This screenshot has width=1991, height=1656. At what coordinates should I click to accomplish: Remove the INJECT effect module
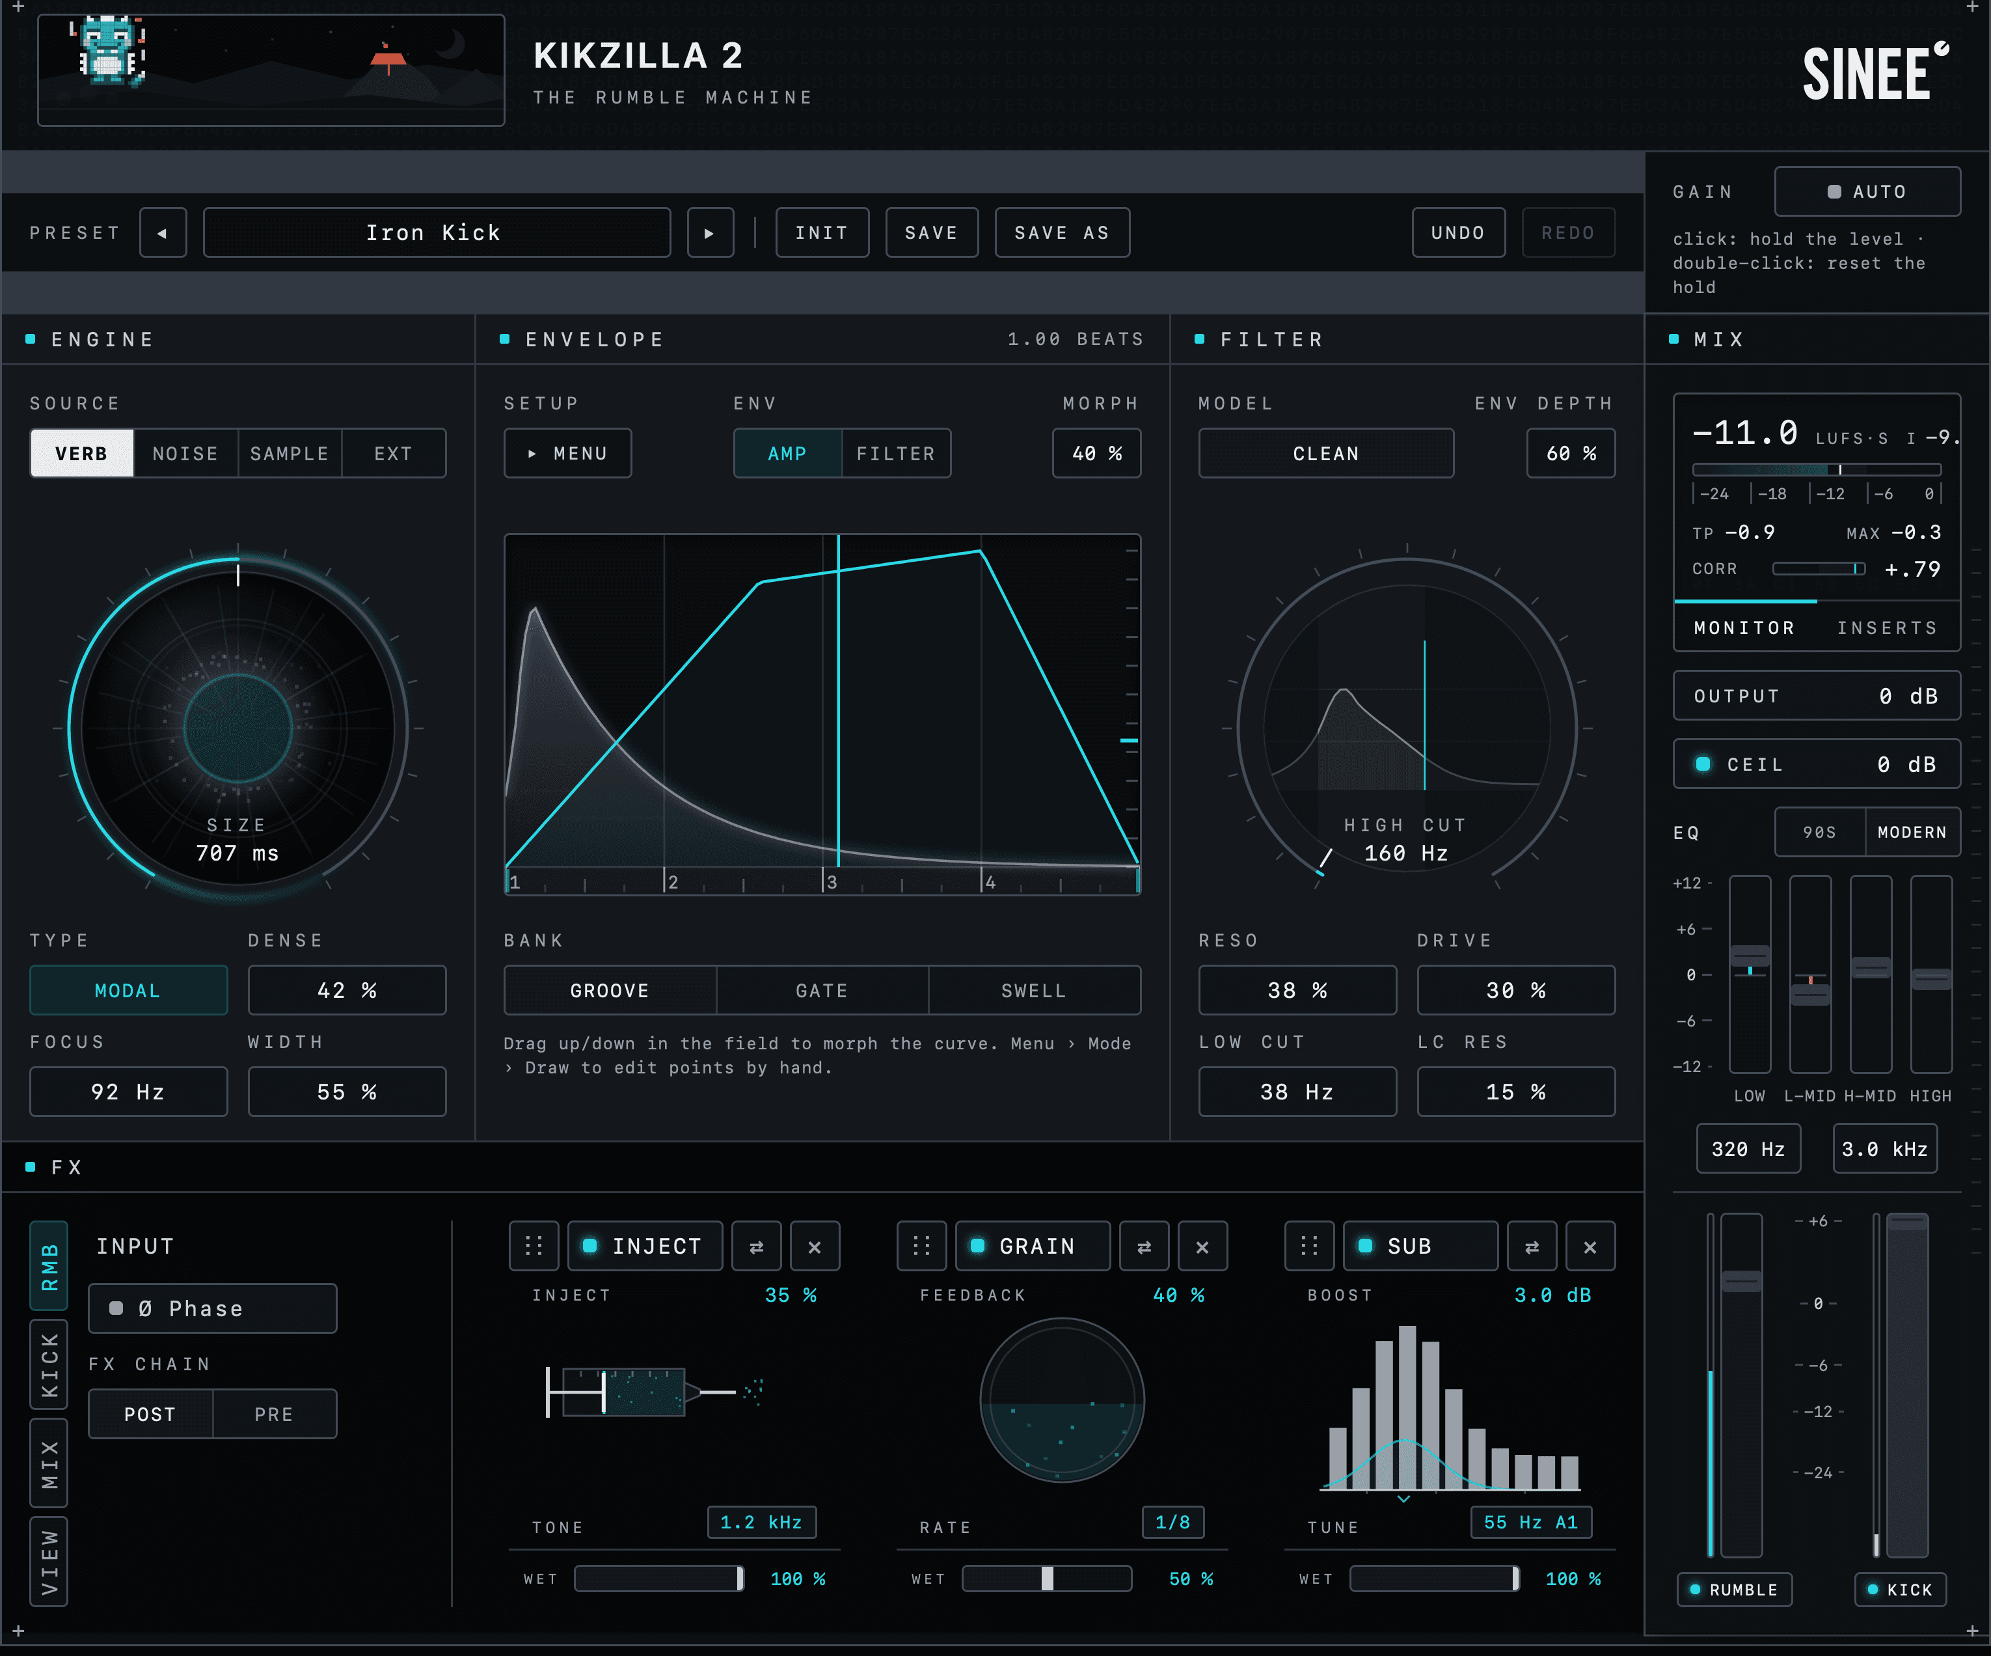pyautogui.click(x=815, y=1247)
